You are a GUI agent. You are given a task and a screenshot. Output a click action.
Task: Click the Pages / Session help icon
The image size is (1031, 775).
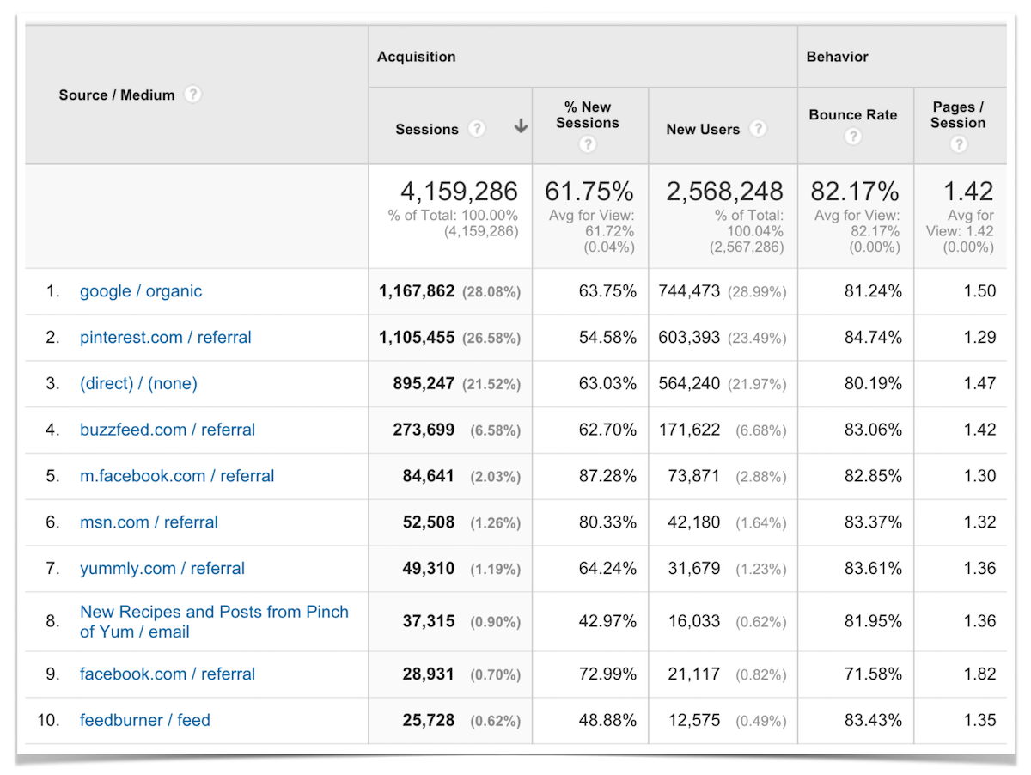958,144
